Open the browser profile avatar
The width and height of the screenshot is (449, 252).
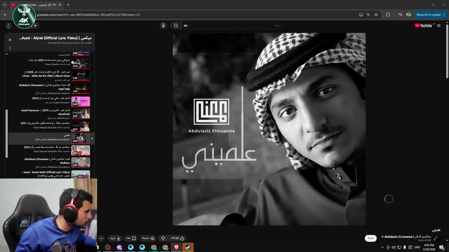(409, 15)
